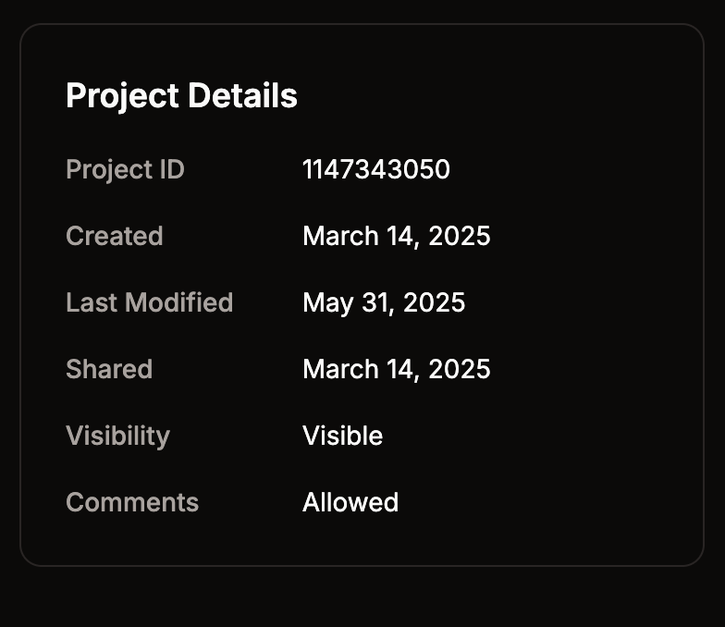Click the word Modified in label
Screen dimensions: 725x627
coord(179,302)
